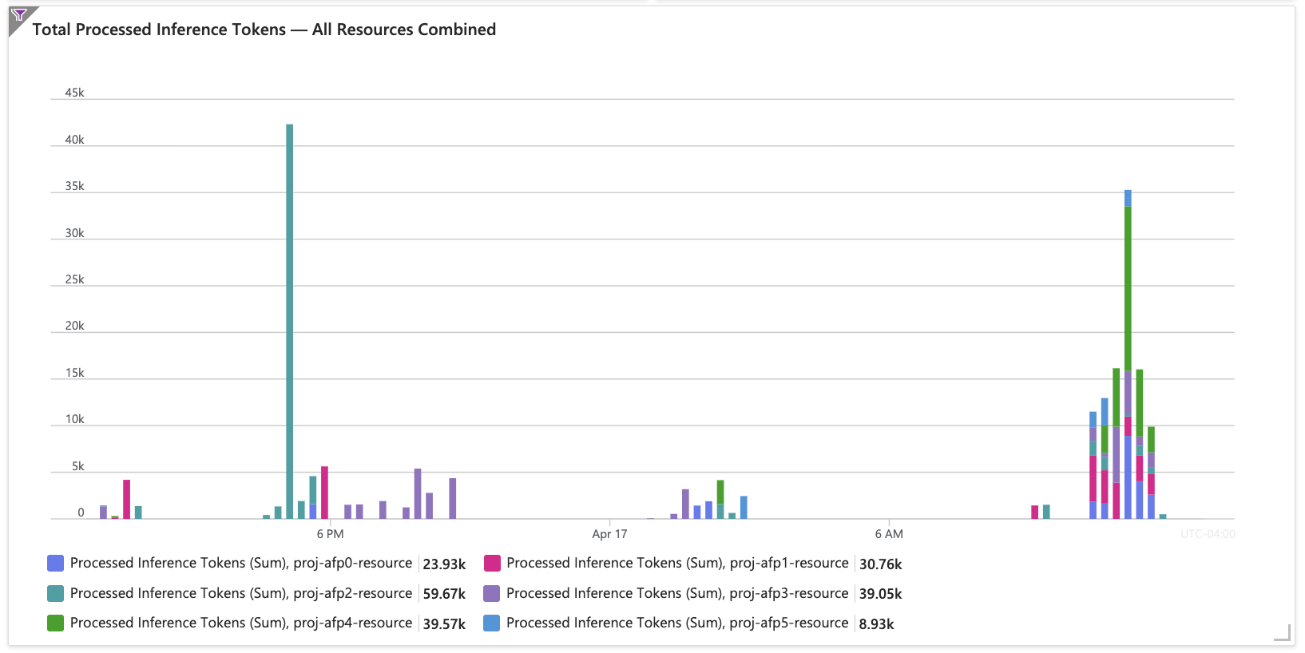Image resolution: width=1305 pixels, height=653 pixels.
Task: Click the 6 AM x-axis label
Action: [x=889, y=534]
